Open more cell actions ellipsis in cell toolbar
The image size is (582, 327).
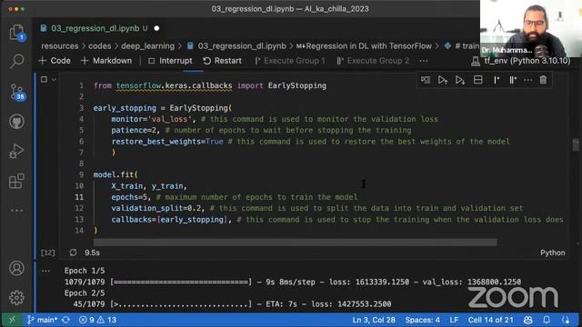click(x=527, y=80)
